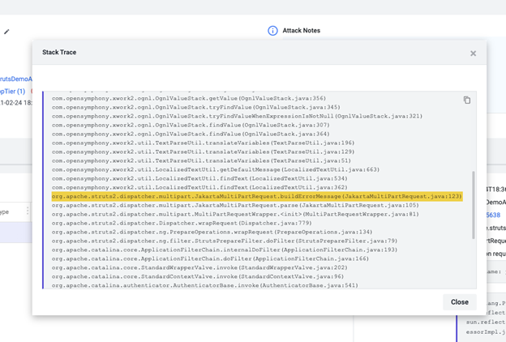Open the appTier (1) link
Screen dimensions: 506x342
click(11, 92)
